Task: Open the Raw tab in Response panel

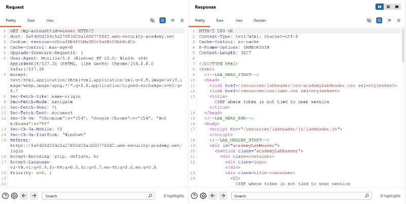Action: (x=220, y=20)
